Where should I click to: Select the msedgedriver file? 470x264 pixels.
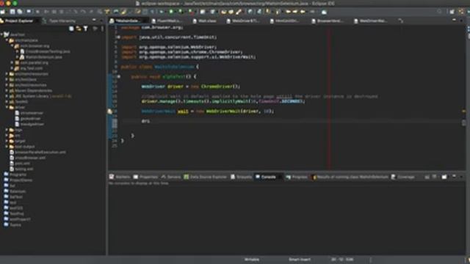click(29, 124)
